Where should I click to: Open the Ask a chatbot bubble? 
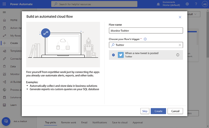pyautogui.click(x=6, y=121)
